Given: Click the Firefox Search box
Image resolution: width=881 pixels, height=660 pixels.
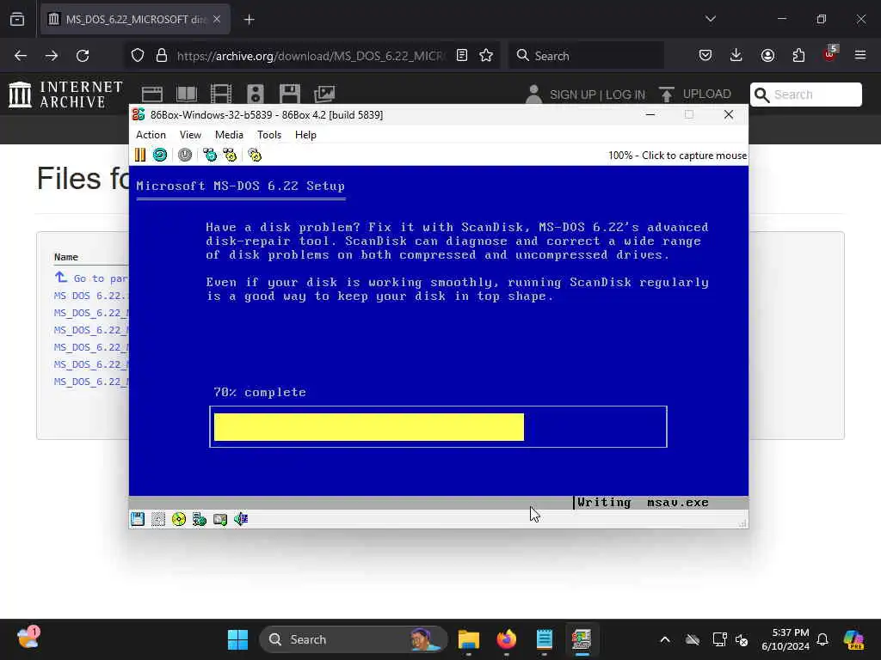Looking at the screenshot, I should (586, 56).
